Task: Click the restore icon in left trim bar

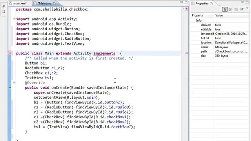Action: point(4,6)
